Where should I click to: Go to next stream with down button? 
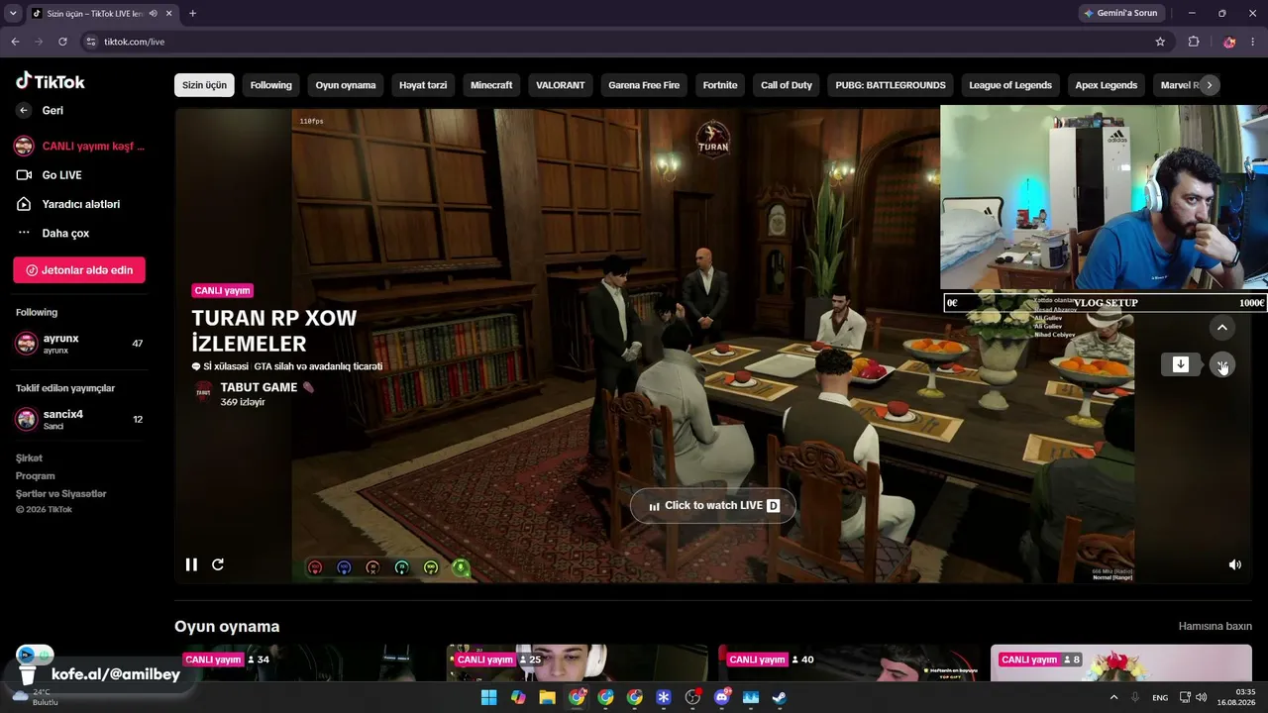pyautogui.click(x=1221, y=364)
